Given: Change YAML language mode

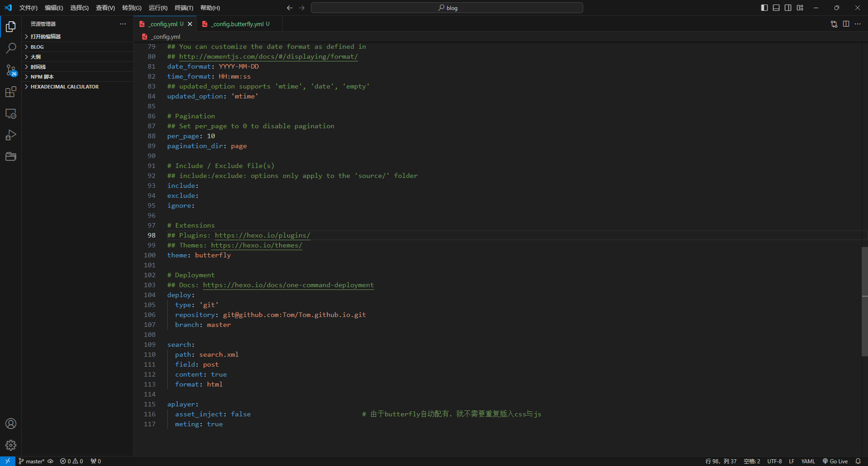Looking at the screenshot, I should (808, 461).
